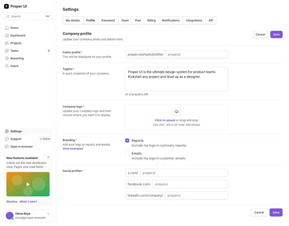Click the What's new? link
The height and width of the screenshot is (226, 289).
(x=28, y=202)
